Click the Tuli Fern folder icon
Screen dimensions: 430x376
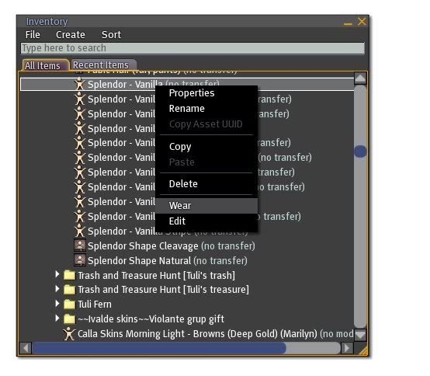tap(69, 305)
